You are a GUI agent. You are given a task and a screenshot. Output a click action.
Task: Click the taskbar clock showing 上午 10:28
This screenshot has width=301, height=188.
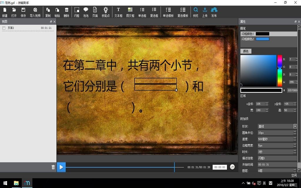point(287,183)
